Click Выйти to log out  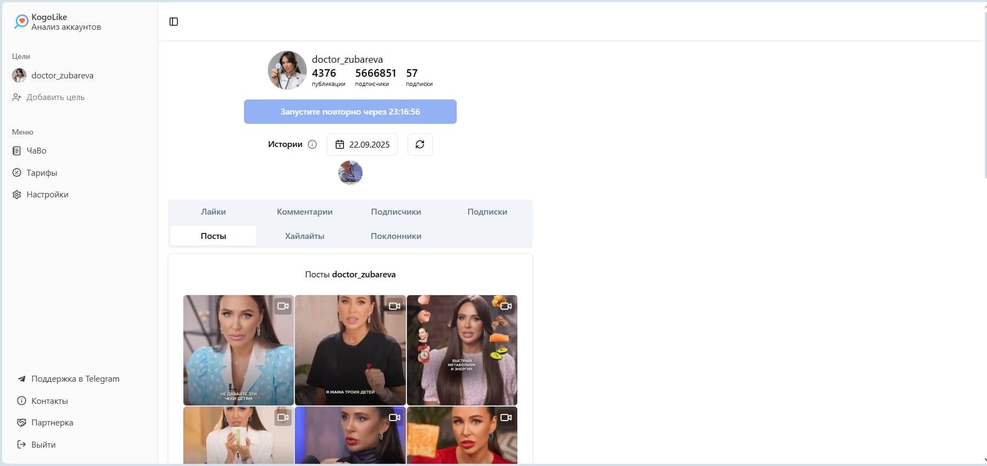[x=36, y=445]
